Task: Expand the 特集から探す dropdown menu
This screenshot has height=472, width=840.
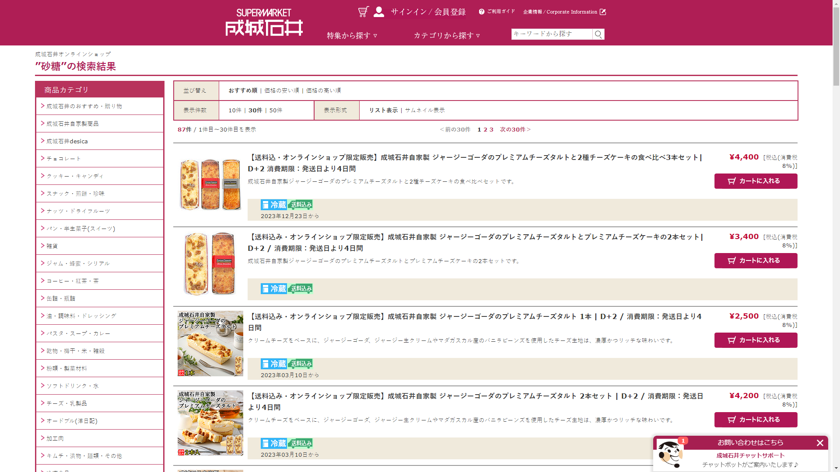Action: coord(352,35)
